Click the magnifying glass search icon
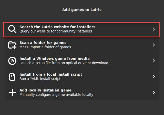The width and height of the screenshot is (164, 115). click(x=12, y=29)
